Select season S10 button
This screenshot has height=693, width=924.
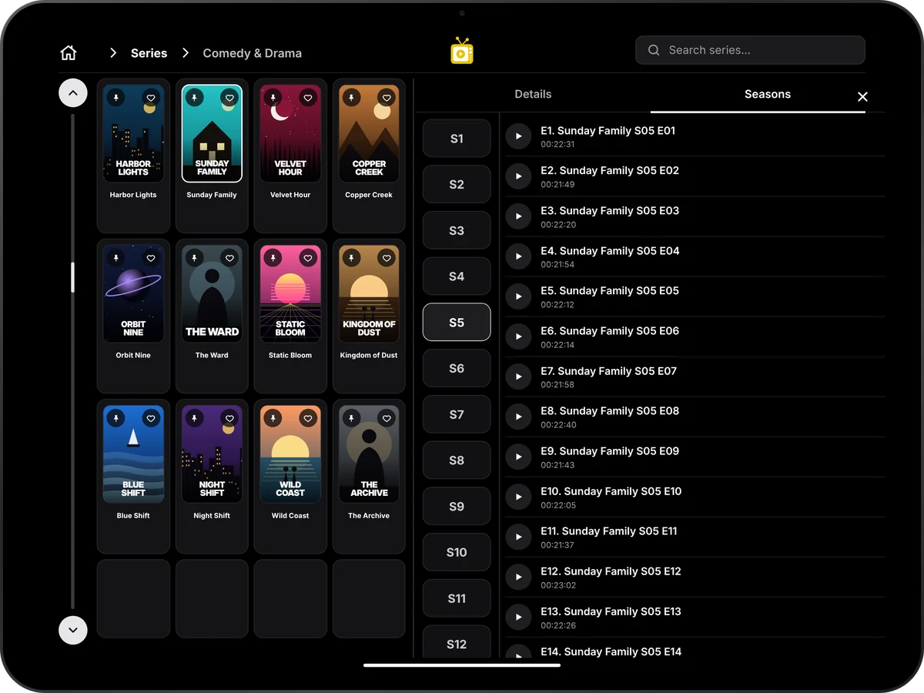click(x=457, y=552)
